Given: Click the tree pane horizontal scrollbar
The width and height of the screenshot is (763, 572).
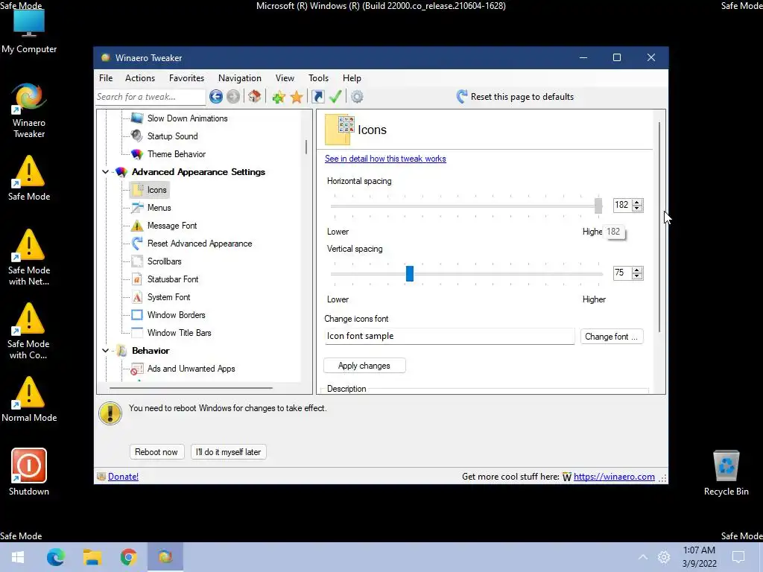Looking at the screenshot, I should [191, 387].
